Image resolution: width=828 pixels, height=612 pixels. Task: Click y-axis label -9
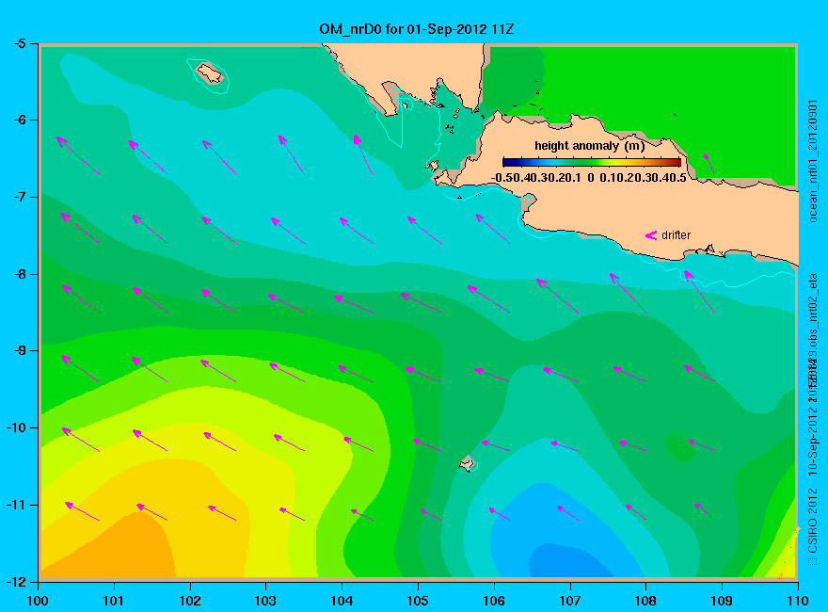(19, 351)
